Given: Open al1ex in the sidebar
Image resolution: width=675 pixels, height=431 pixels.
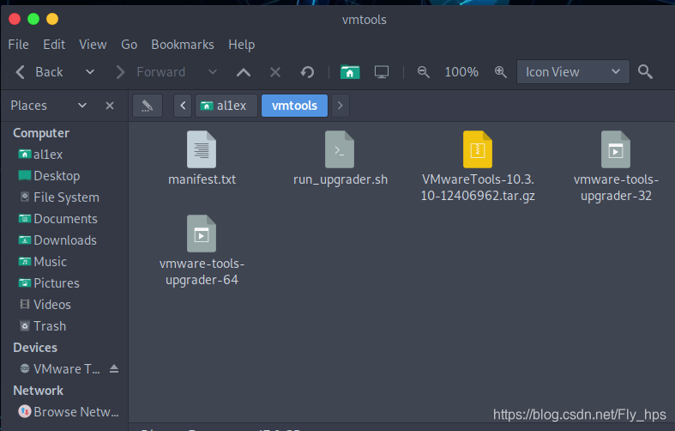Looking at the screenshot, I should 41,155.
